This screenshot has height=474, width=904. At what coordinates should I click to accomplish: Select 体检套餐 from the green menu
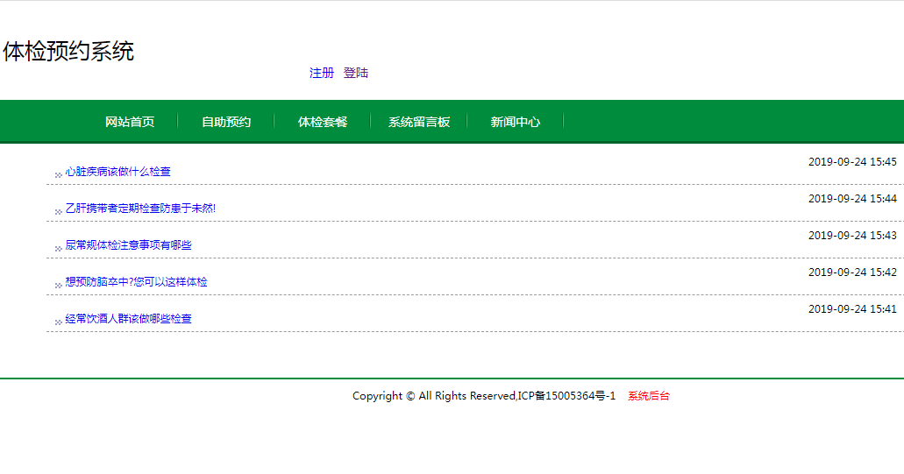tap(323, 122)
